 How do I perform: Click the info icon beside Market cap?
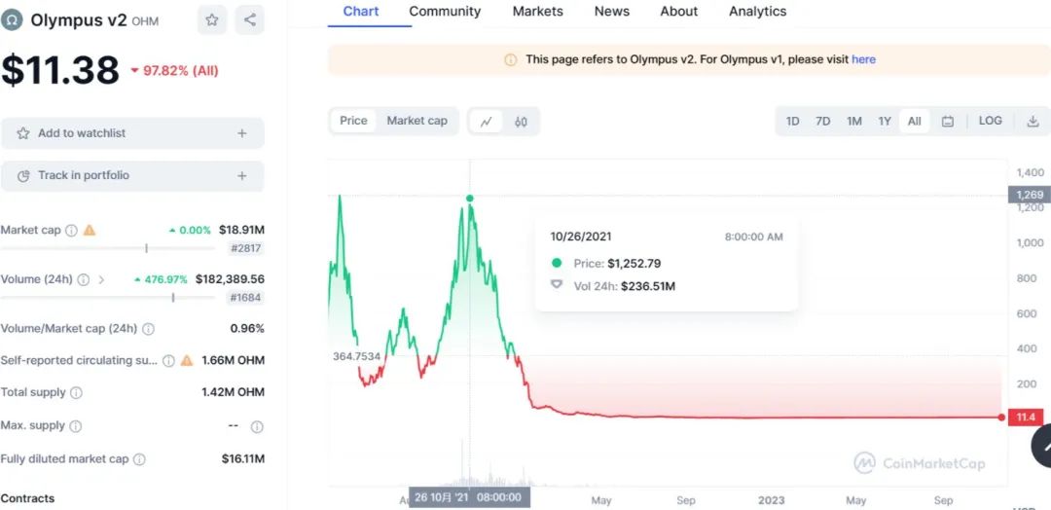coord(71,231)
